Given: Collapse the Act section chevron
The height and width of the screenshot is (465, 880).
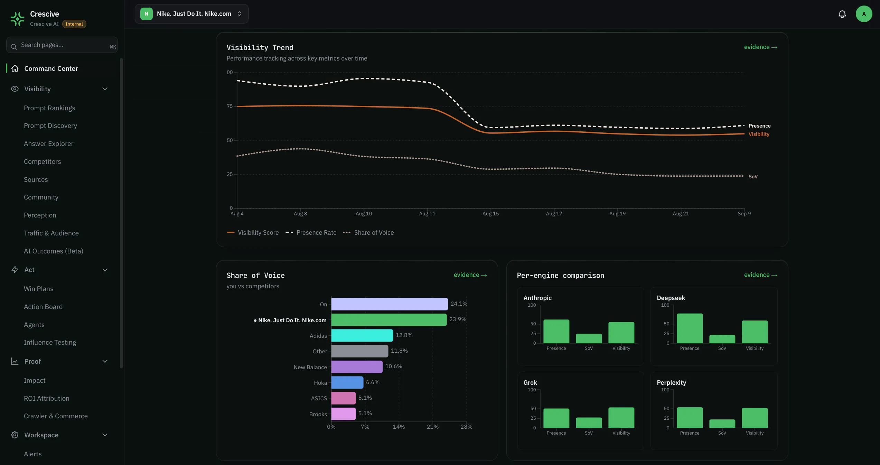Looking at the screenshot, I should (105, 270).
